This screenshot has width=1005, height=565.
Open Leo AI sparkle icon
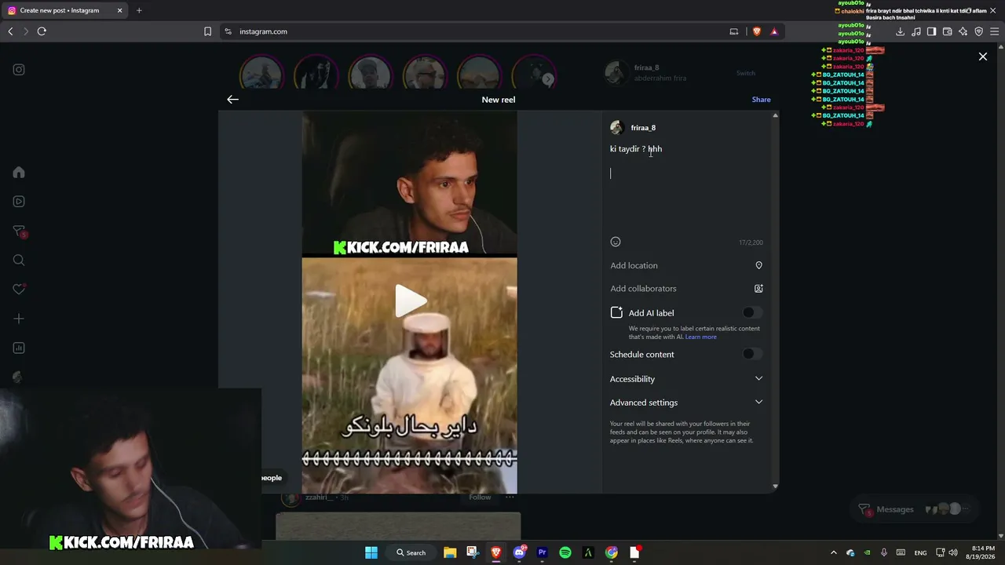tap(963, 31)
